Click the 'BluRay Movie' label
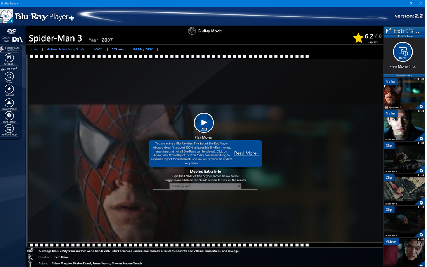This screenshot has width=427, height=267. tap(210, 31)
